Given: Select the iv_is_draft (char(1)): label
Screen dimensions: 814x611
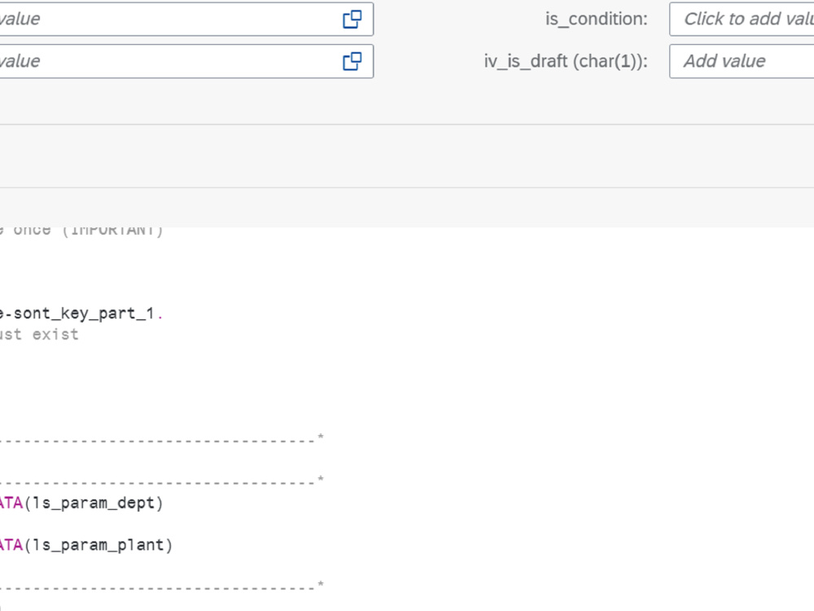Looking at the screenshot, I should coord(566,61).
